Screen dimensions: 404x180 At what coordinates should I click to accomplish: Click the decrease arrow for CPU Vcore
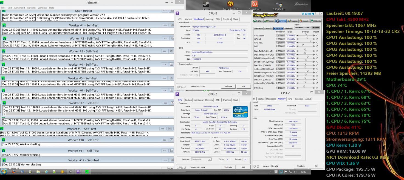click(298, 36)
